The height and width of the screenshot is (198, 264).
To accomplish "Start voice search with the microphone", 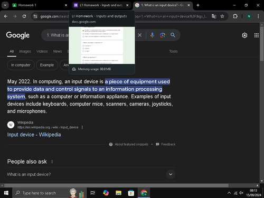I will (x=152, y=35).
